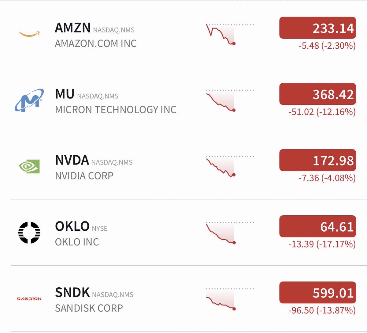
Task: Select the NVDA ticker symbol
Action: coord(72,161)
